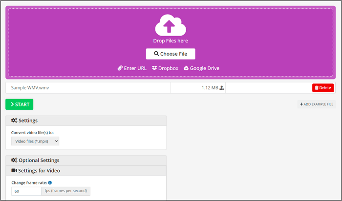
Task: Open the Enter URL link
Action: click(135, 68)
